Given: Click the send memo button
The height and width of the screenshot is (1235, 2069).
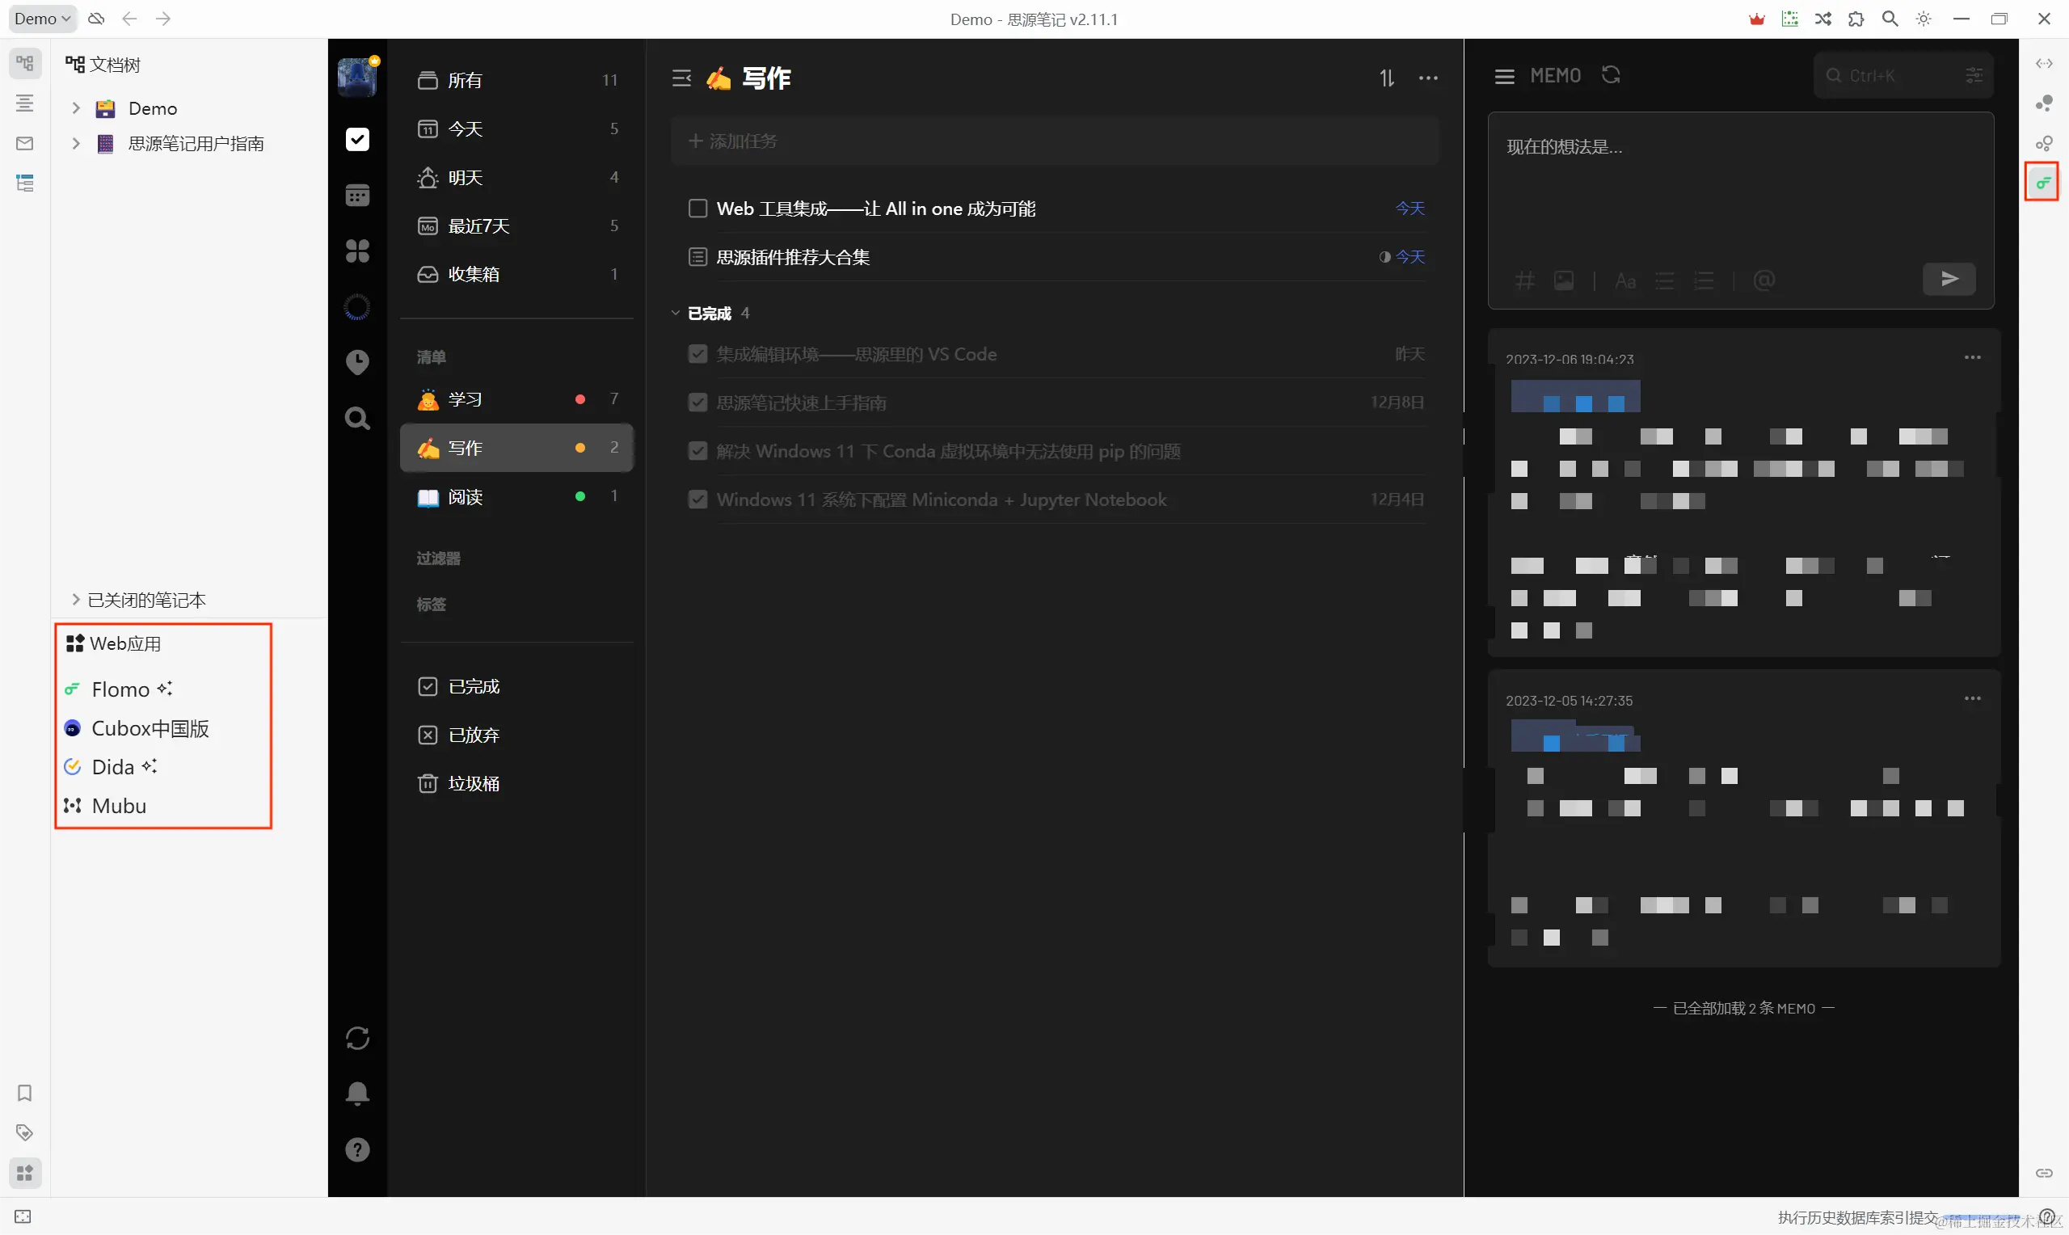Looking at the screenshot, I should pos(1949,279).
